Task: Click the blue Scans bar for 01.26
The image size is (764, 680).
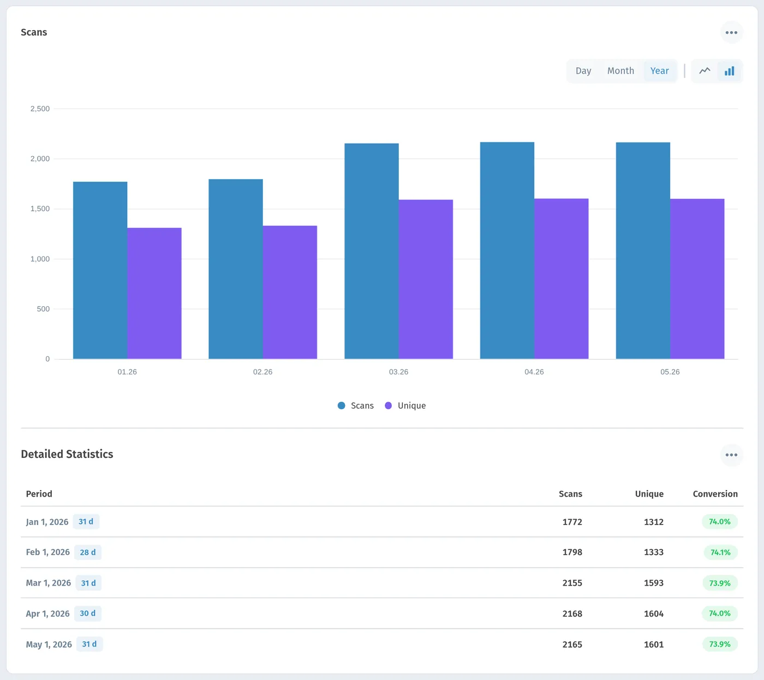Action: point(100,270)
